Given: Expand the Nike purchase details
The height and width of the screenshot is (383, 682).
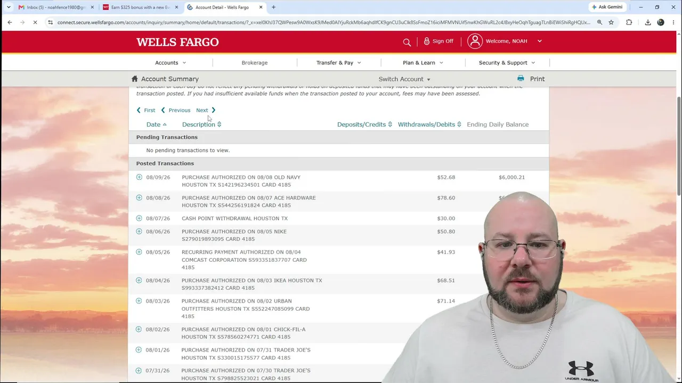Looking at the screenshot, I should click(139, 231).
